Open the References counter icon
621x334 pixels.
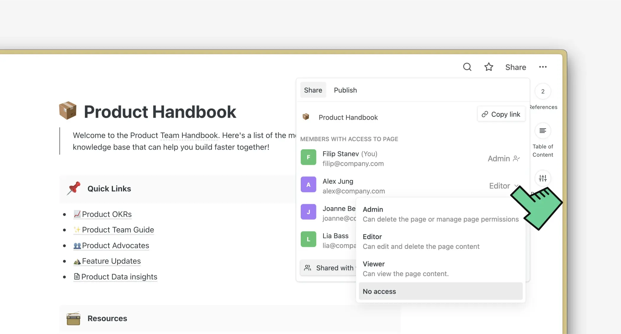tap(543, 92)
